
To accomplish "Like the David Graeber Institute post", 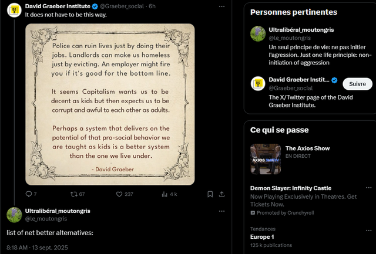I will click(119, 194).
